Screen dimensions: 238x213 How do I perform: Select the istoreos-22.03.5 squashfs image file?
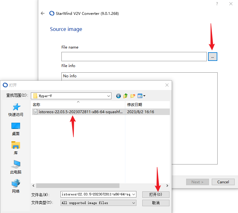point(101,112)
